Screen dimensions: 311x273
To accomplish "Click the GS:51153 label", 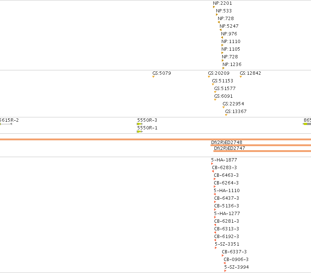I will coord(223,81).
